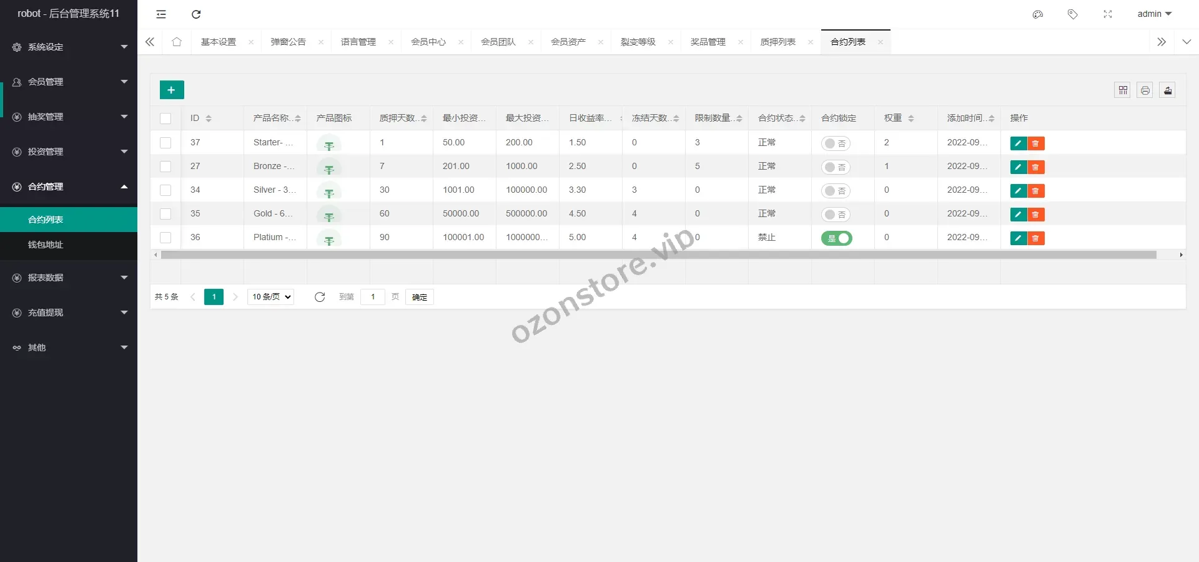Click the refresh icon in top bar
Screen dimensions: 1199x562
[196, 14]
